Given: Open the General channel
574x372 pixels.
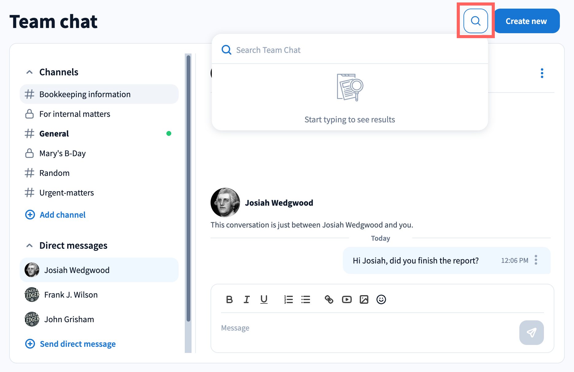Looking at the screenshot, I should [54, 134].
